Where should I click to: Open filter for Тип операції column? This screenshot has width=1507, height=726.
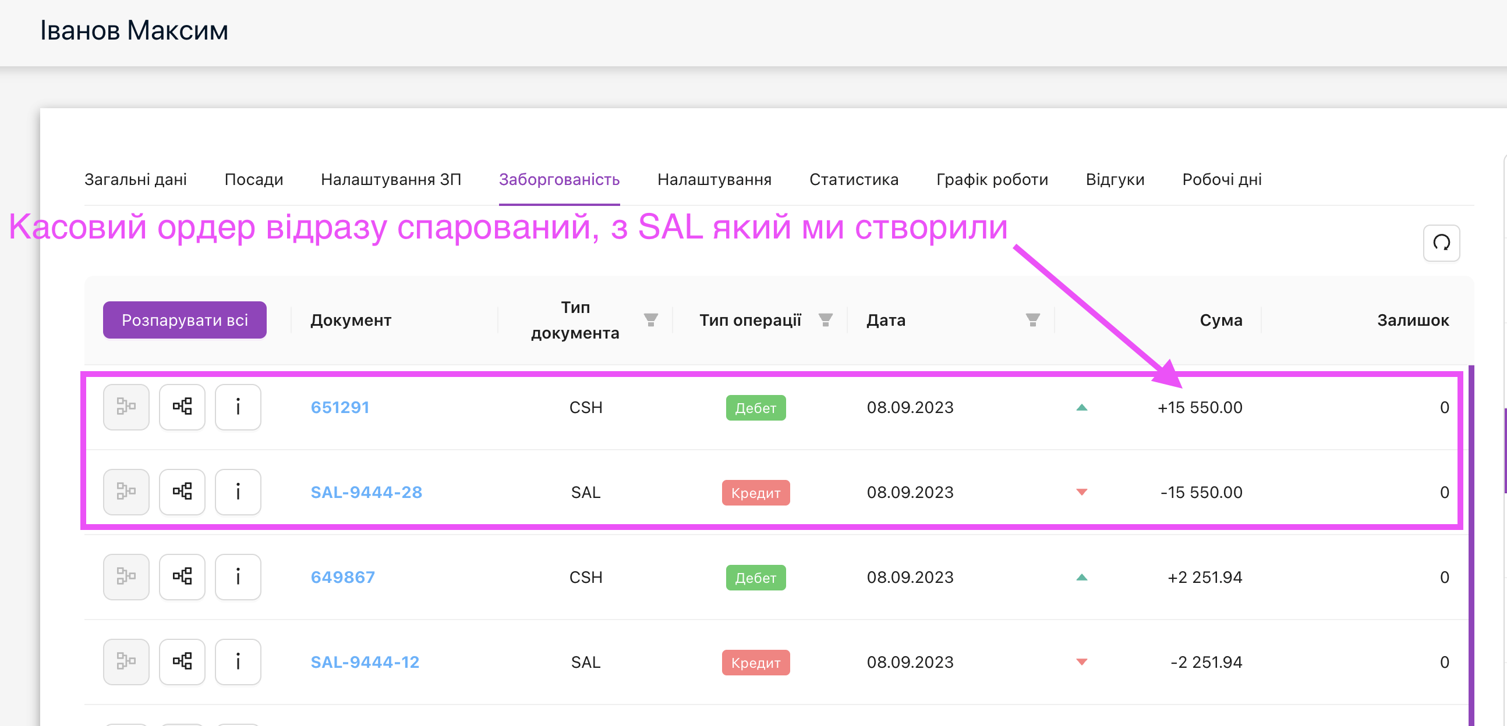[825, 320]
